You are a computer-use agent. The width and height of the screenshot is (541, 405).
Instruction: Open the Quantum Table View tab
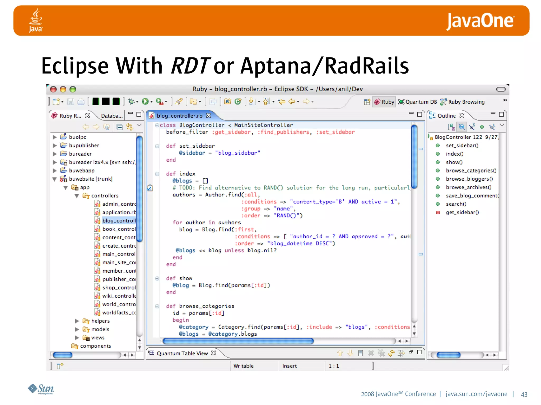click(182, 353)
